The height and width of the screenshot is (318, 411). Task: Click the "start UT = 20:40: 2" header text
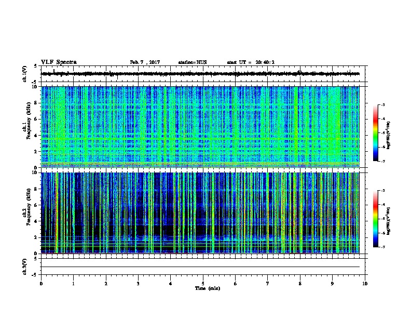[251, 62]
